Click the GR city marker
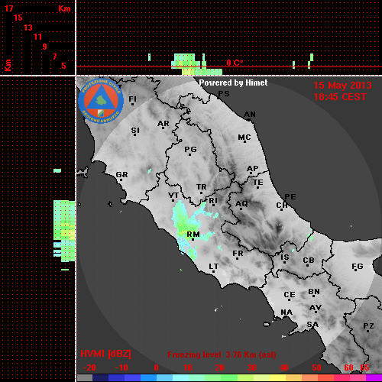The width and height of the screenshot is (382, 382). 121,176
